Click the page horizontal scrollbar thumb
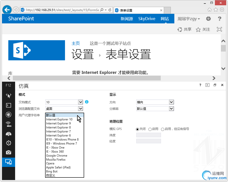The width and height of the screenshot is (228, 182). click(87, 78)
